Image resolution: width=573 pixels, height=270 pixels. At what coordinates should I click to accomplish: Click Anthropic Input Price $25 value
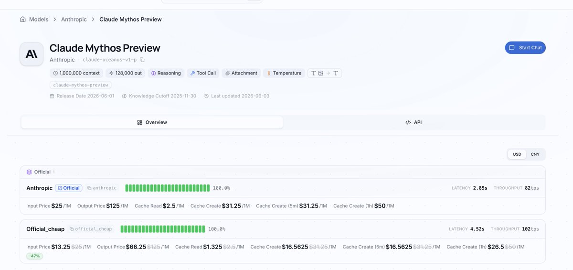57,206
